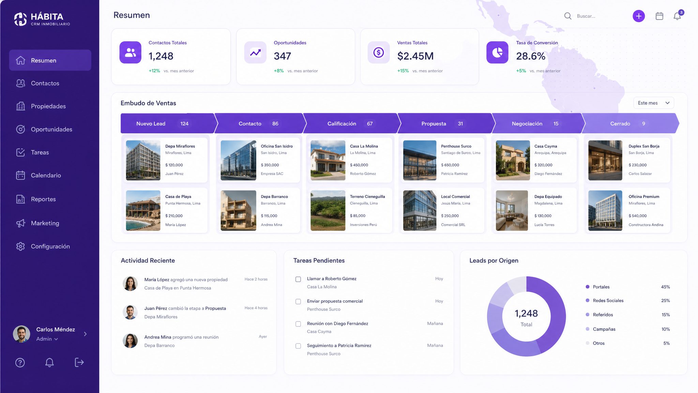Open Configuración gear icon in sidebar
Screen dimensions: 698x393
tap(20, 246)
